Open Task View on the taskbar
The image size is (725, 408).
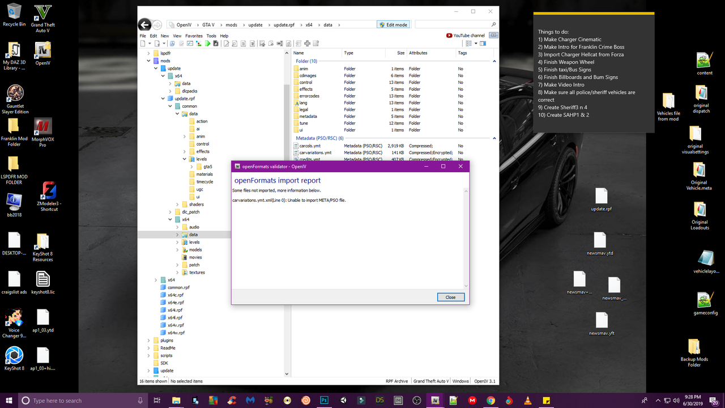[x=157, y=400]
